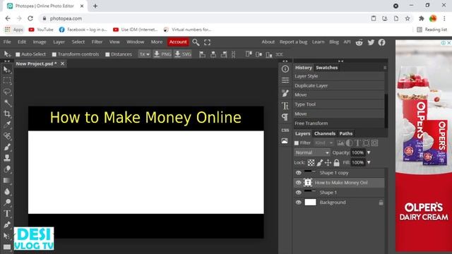Export as SVG button

(x=183, y=54)
